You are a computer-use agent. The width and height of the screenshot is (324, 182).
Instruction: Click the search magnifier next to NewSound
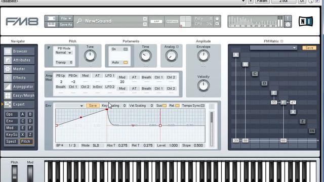click(79, 21)
